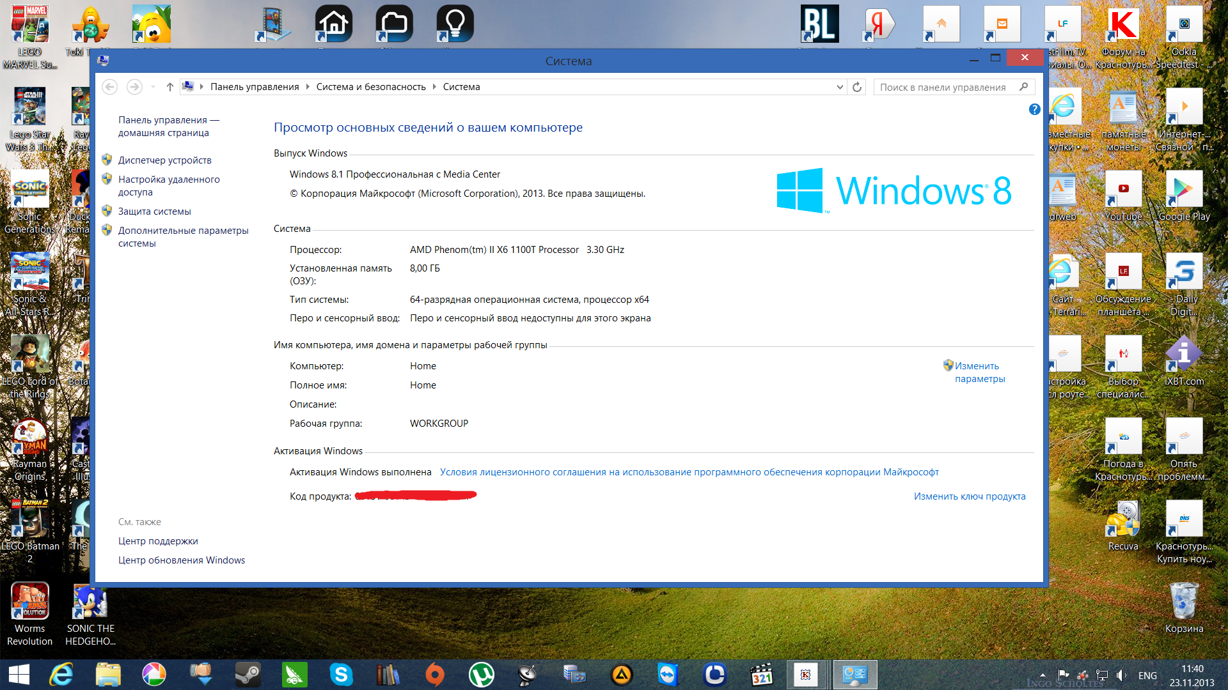Click the refresh button in address bar

click(857, 87)
